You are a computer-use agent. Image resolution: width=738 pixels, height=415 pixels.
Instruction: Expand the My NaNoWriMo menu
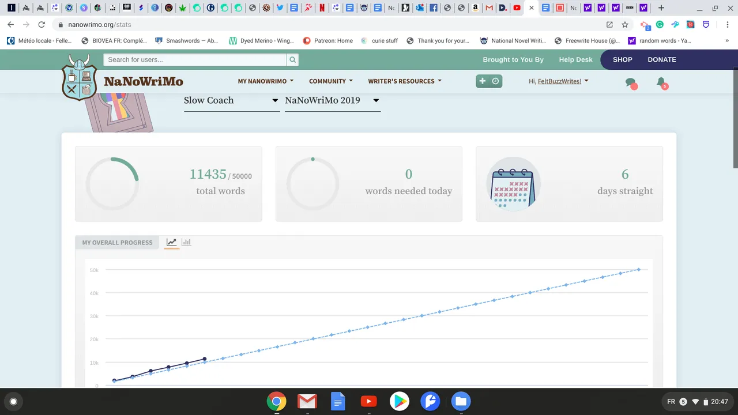[x=266, y=81]
